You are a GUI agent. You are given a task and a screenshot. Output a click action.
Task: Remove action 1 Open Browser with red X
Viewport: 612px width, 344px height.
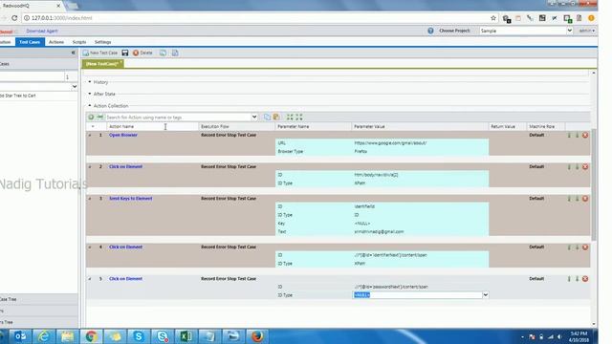585,135
